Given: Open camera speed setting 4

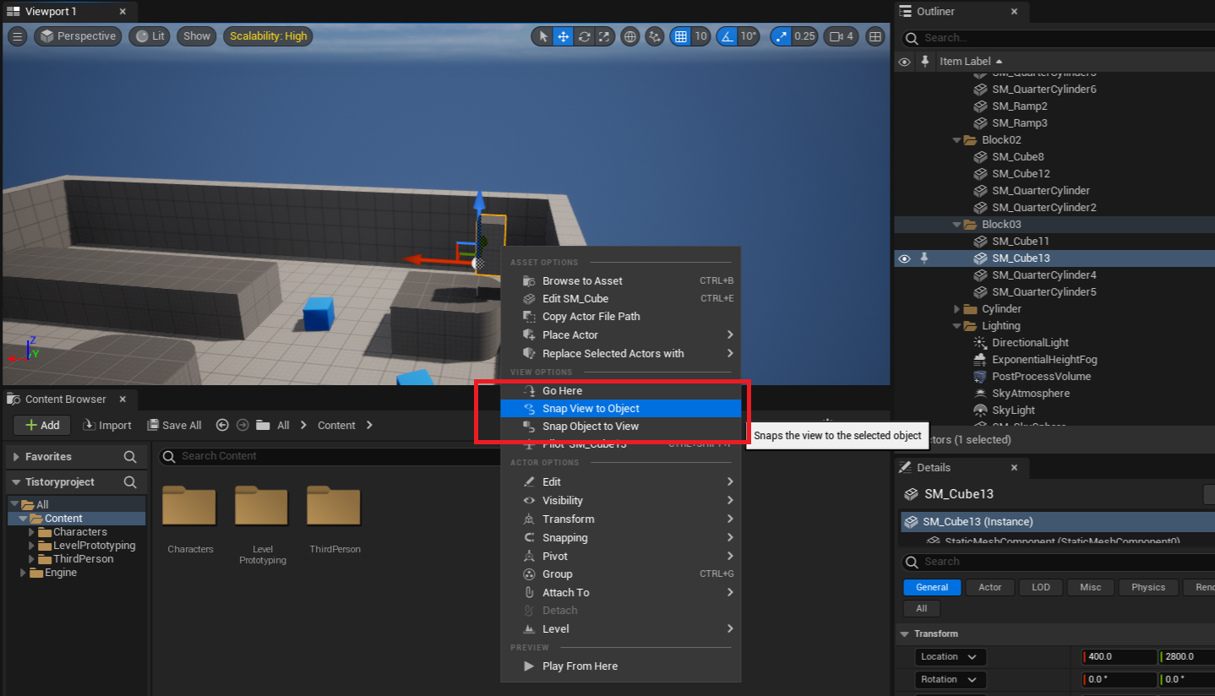Looking at the screenshot, I should click(842, 36).
